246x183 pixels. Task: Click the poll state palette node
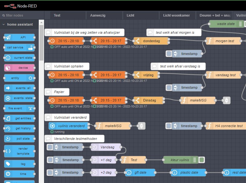tap(19, 139)
